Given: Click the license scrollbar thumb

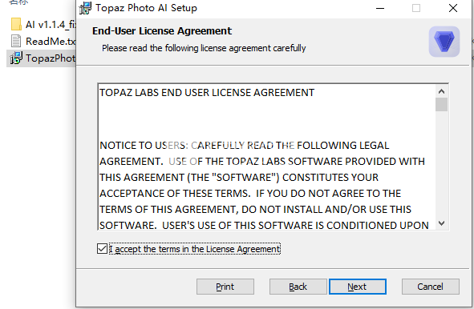Looking at the screenshot, I should point(441,104).
